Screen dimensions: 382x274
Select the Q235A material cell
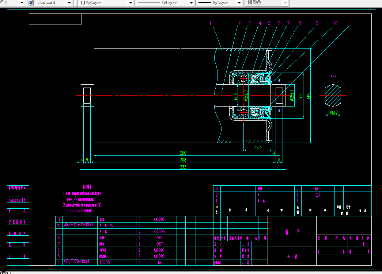coord(160,231)
